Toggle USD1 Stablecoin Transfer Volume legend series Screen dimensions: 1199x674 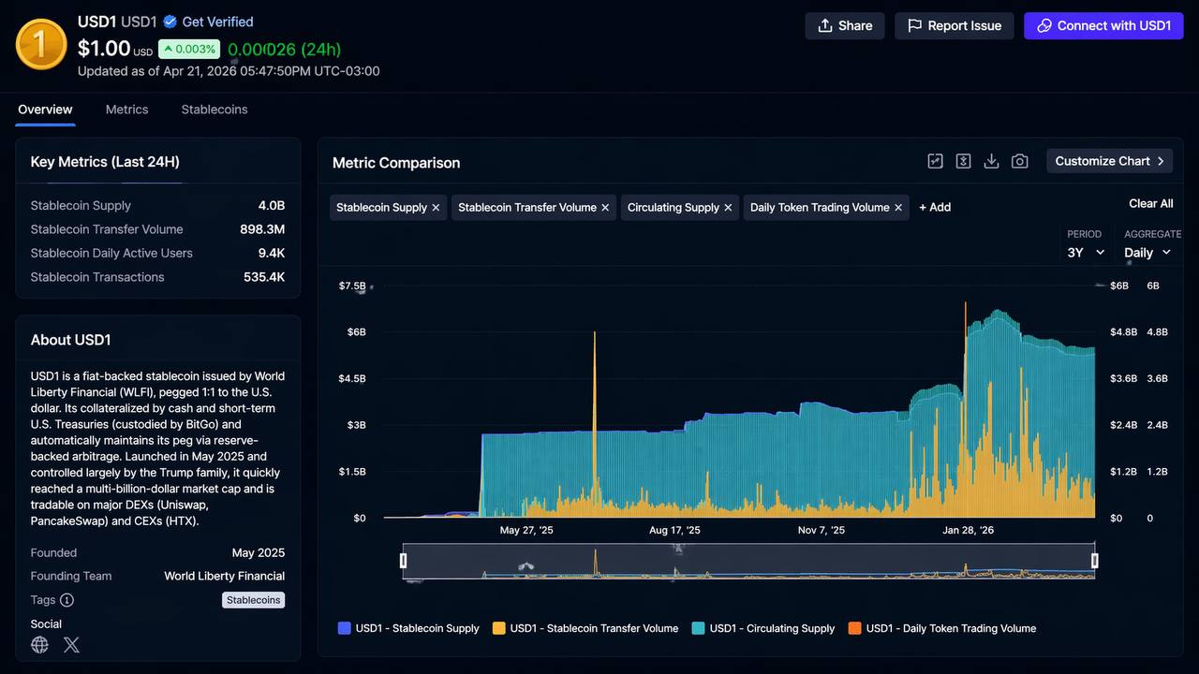(x=585, y=628)
